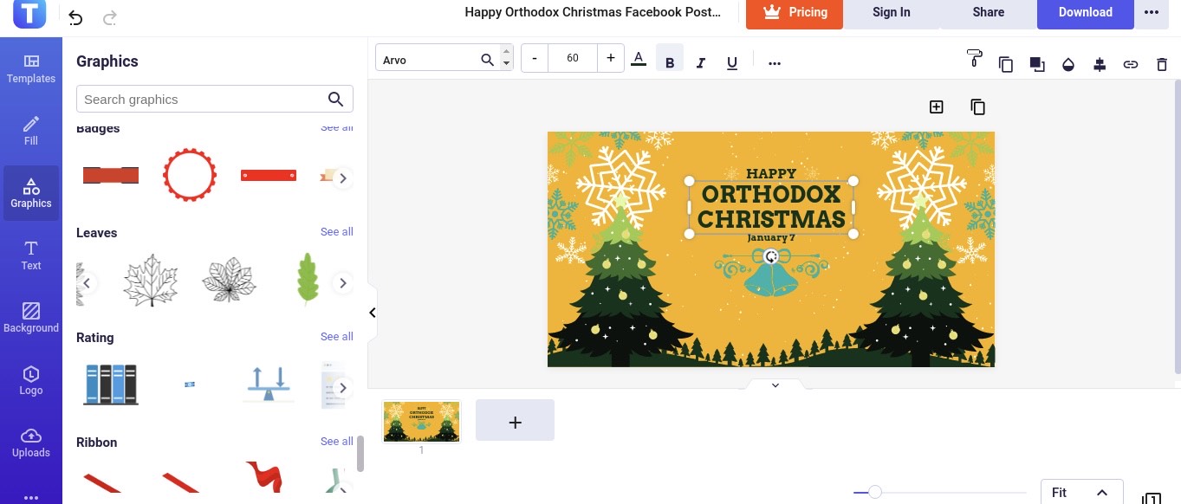Open See all next to Leaves
This screenshot has height=504, width=1181.
point(336,232)
